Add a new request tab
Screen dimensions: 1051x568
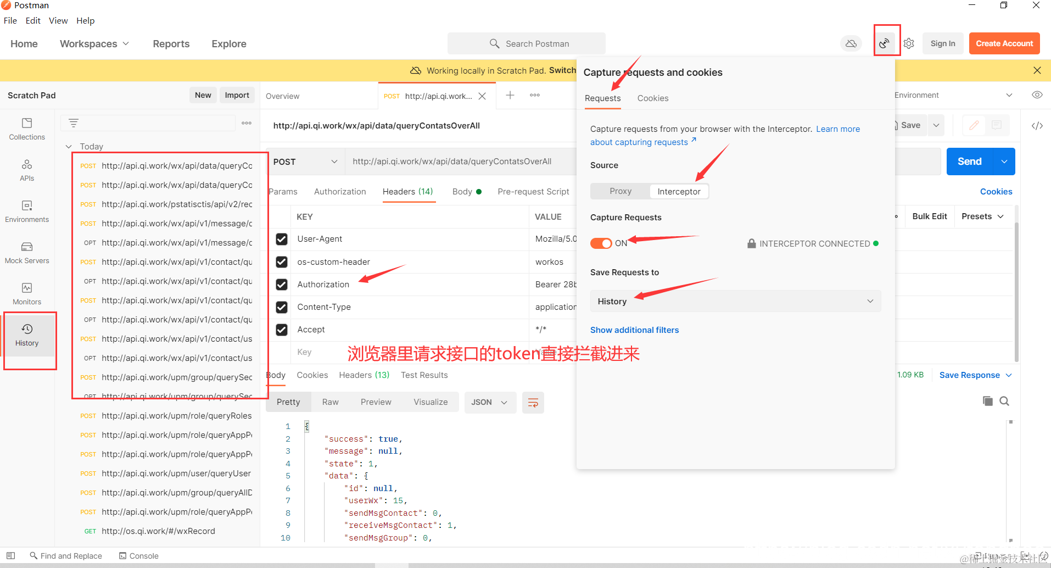(x=510, y=96)
